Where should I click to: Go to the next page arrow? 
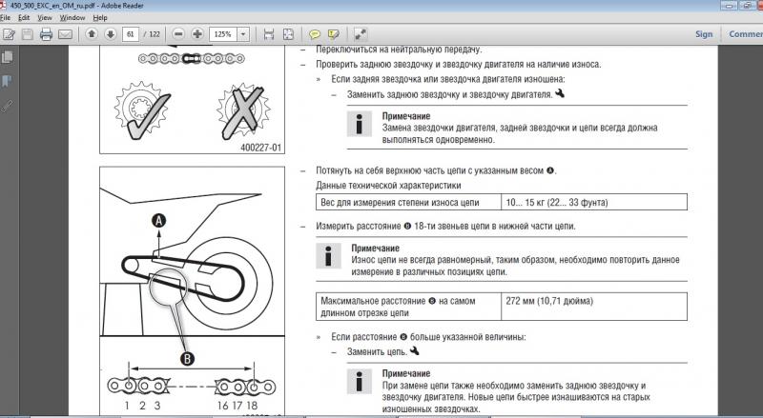tap(111, 34)
